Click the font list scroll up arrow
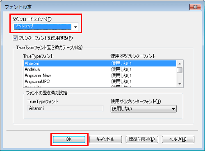Image resolution: width=205 pixels, height=151 pixels. coord(180,64)
